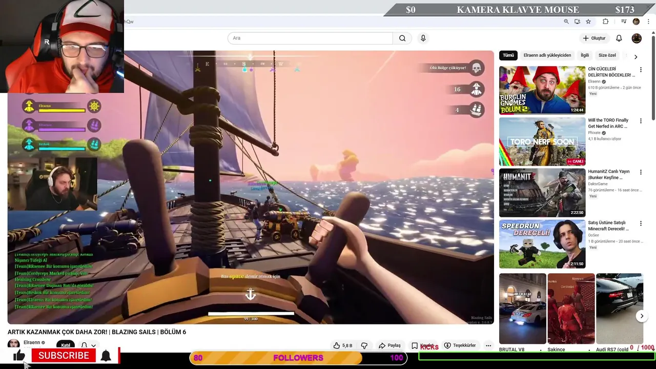Open the channel notification bell dropdown
656x369 pixels.
point(88,346)
